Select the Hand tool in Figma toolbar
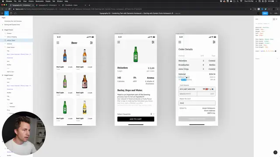This screenshot has width=280, height=157. pos(11,14)
